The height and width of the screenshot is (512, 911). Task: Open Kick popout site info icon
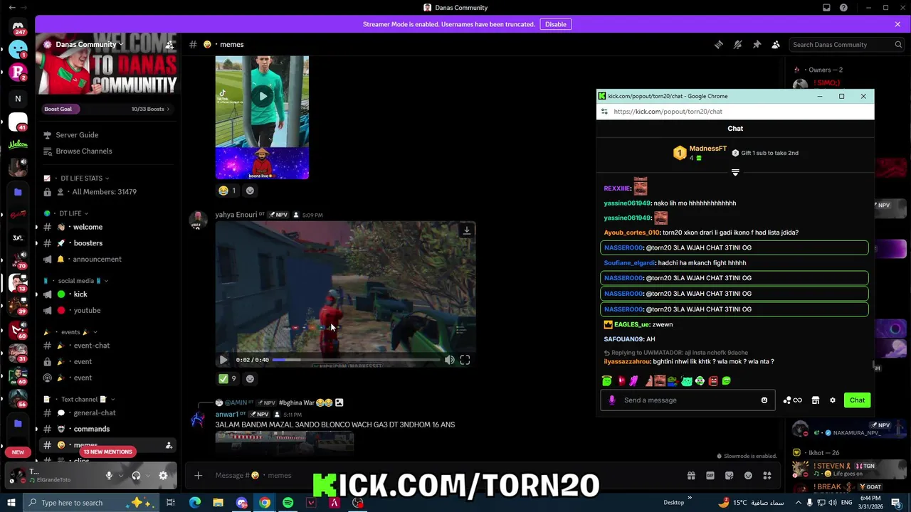pyautogui.click(x=604, y=112)
